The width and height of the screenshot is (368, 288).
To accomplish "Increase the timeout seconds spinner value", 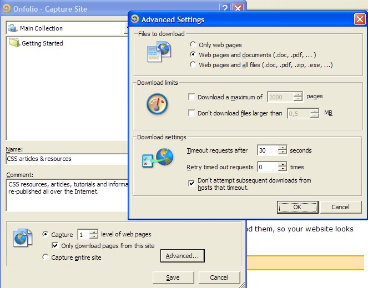I will click(282, 148).
